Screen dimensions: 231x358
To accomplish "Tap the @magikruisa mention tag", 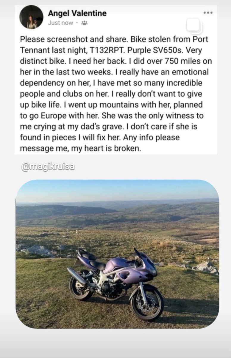I will (x=48, y=167).
